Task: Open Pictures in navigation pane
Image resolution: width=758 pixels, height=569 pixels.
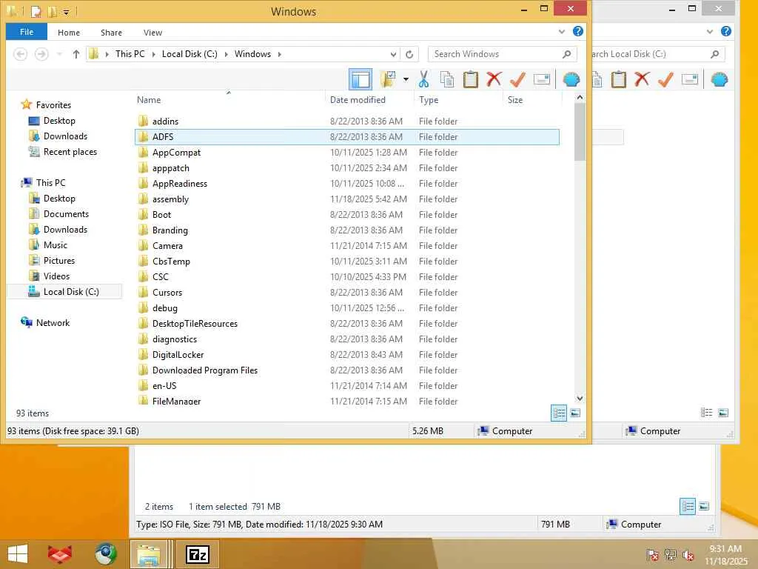Action: pyautogui.click(x=59, y=260)
